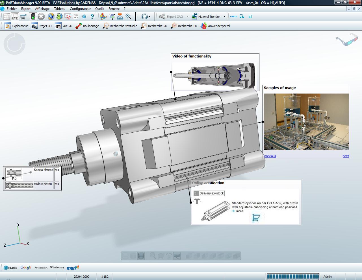Click the Maxwell Render button

tap(206, 16)
